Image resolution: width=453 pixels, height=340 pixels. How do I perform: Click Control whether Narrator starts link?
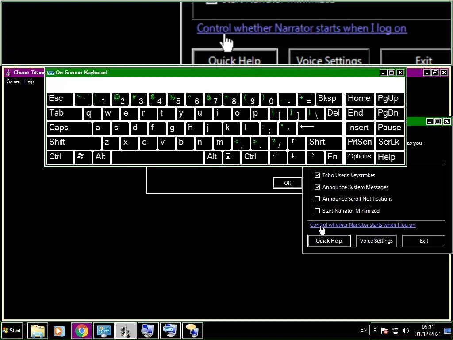[x=363, y=225]
